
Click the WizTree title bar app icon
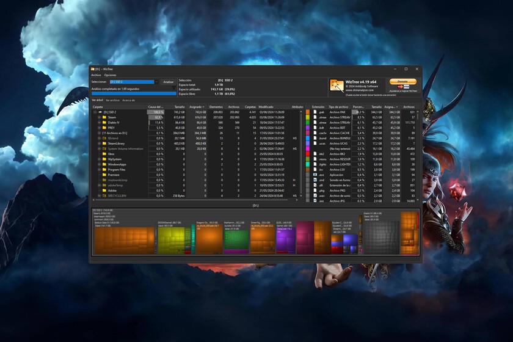coord(93,69)
